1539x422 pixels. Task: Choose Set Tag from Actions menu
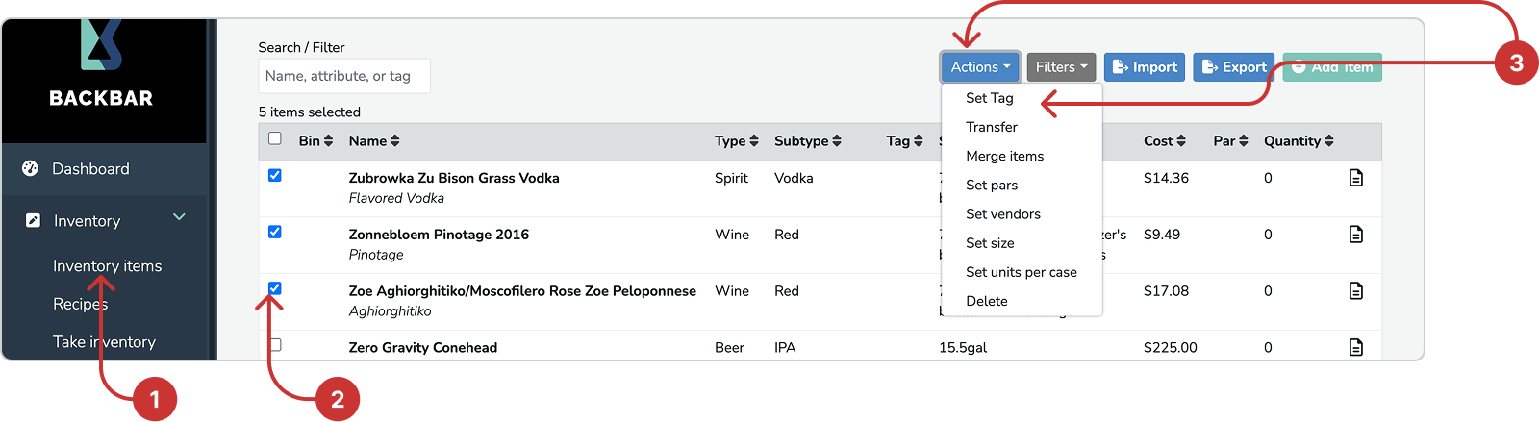pyautogui.click(x=990, y=98)
